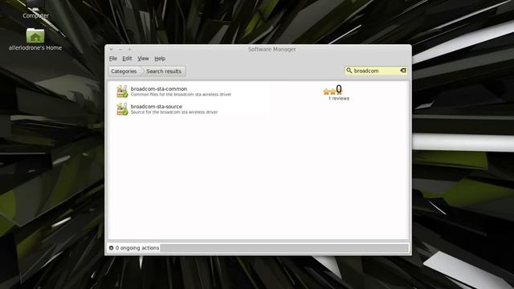This screenshot has width=514, height=289.
Task: Open alleriodrone's Home desktop folder
Action: point(35,39)
